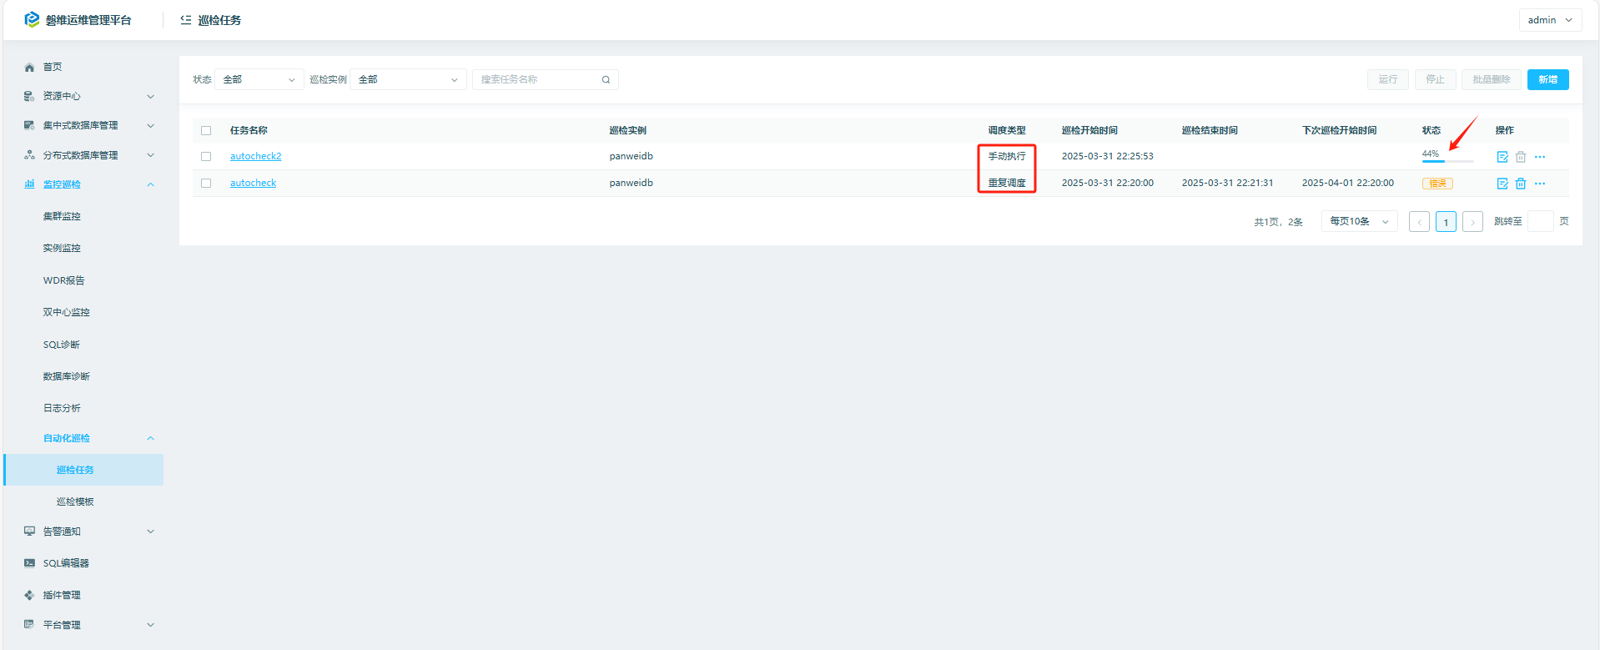Click the 停止 button
1600x650 pixels.
(x=1435, y=79)
